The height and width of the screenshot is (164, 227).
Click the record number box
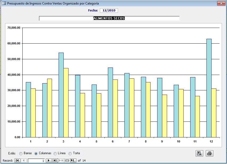36,161
